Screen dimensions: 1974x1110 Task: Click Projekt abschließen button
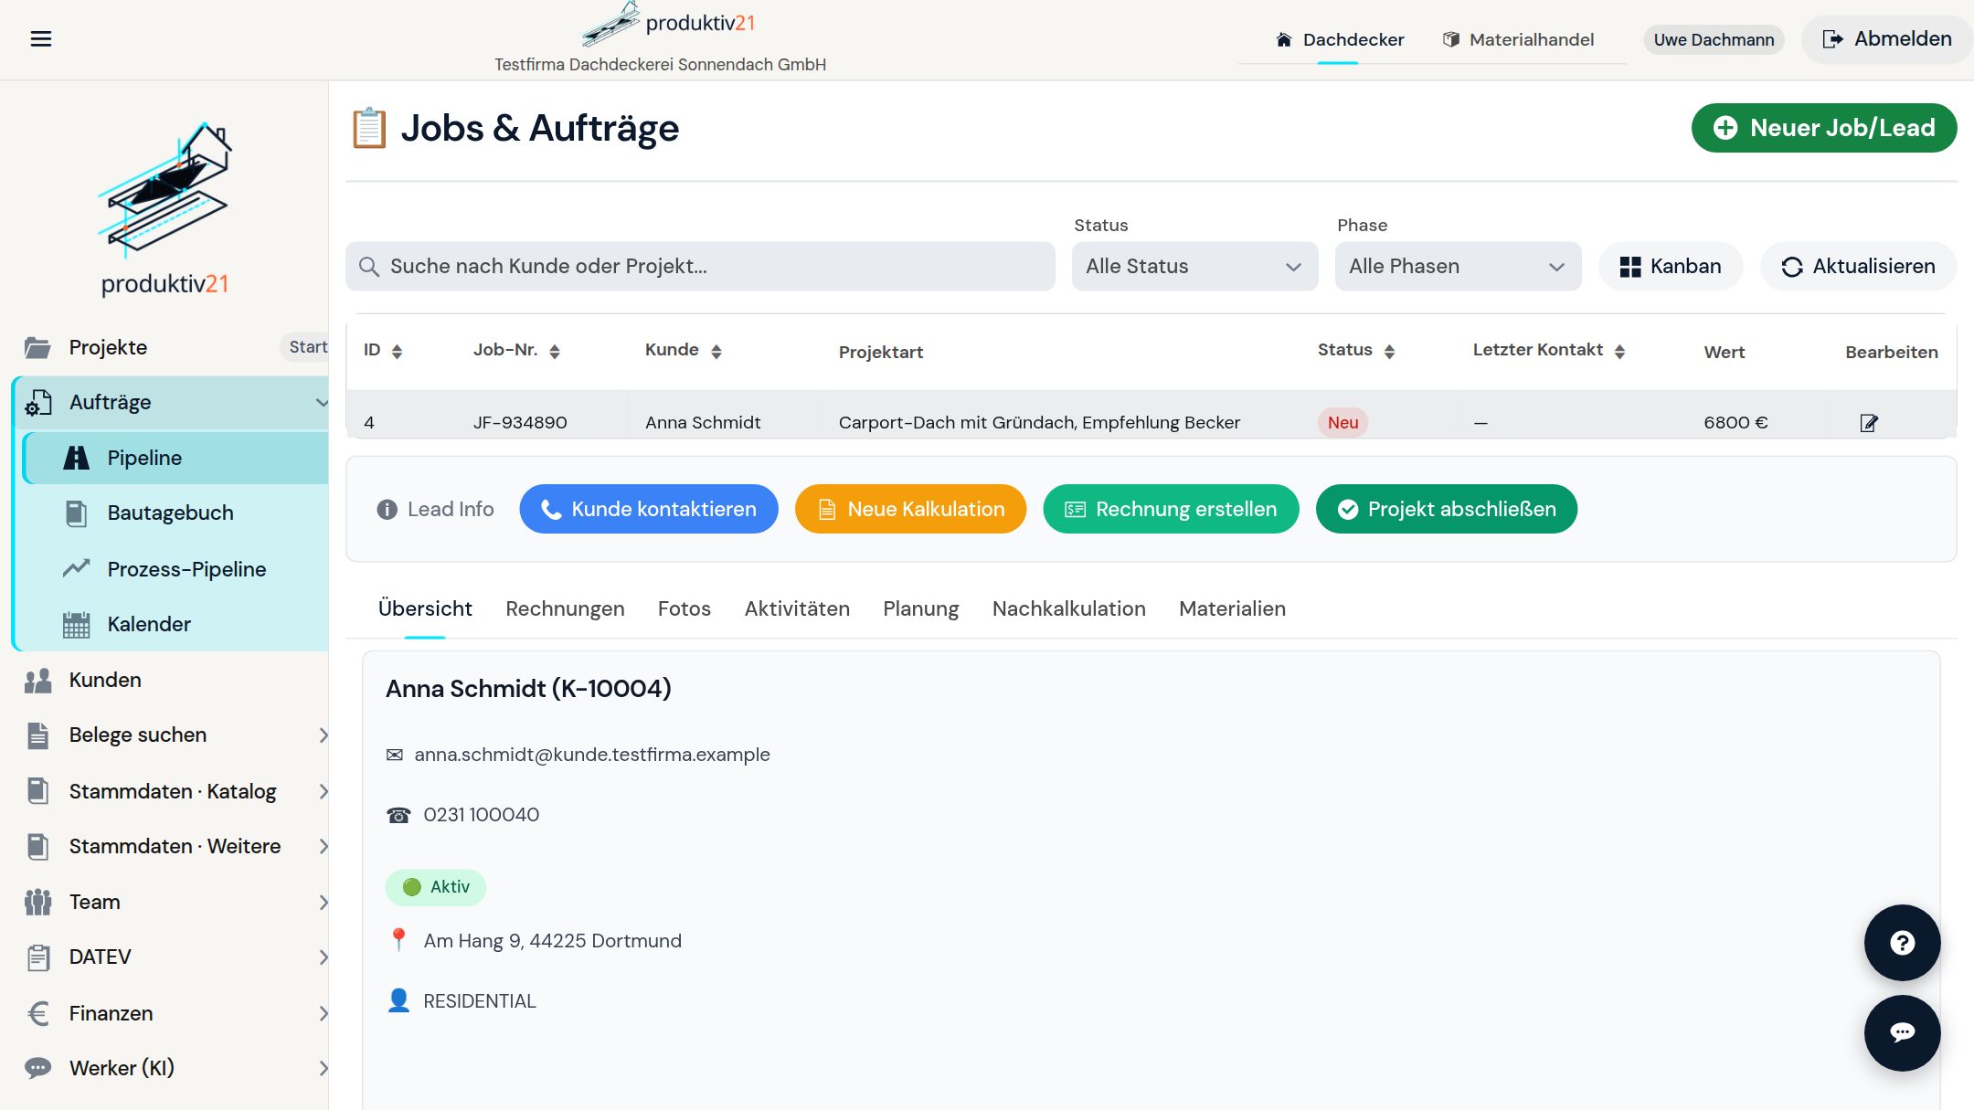pyautogui.click(x=1446, y=510)
